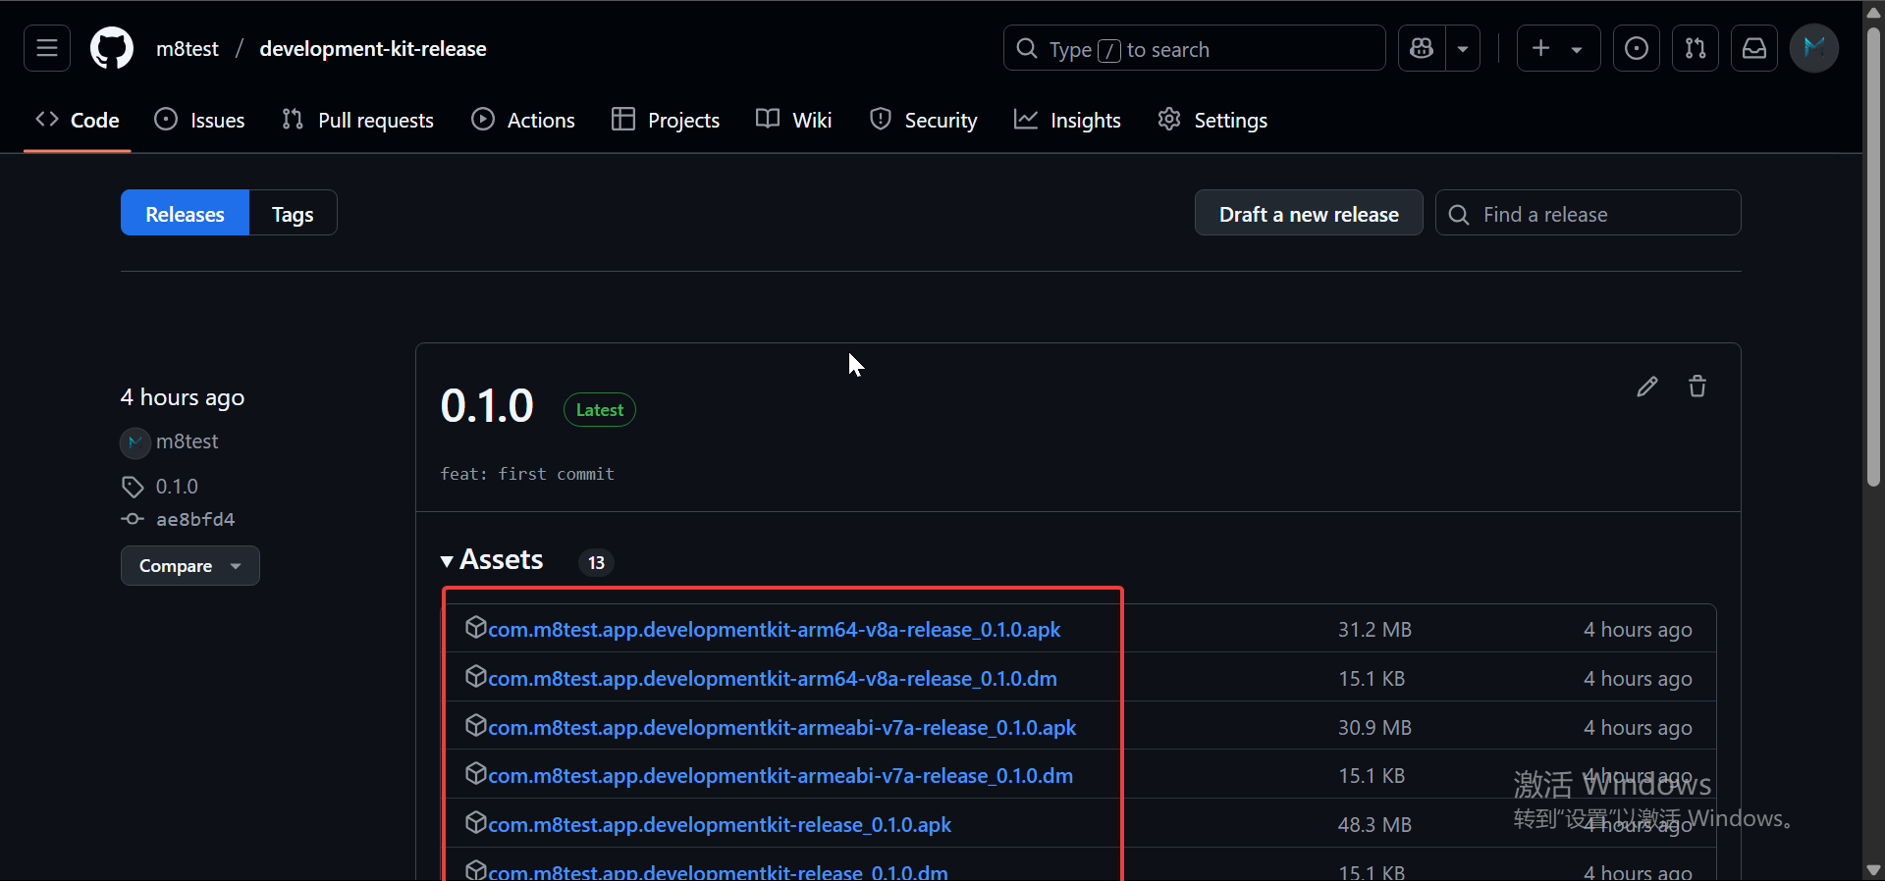Click the GitHub logo home icon
The height and width of the screenshot is (881, 1885).
tap(112, 48)
